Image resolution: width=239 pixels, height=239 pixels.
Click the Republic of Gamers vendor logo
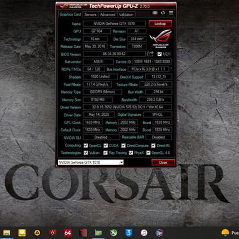pyautogui.click(x=160, y=39)
